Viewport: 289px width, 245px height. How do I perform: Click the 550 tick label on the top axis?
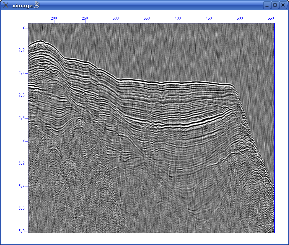(270, 18)
